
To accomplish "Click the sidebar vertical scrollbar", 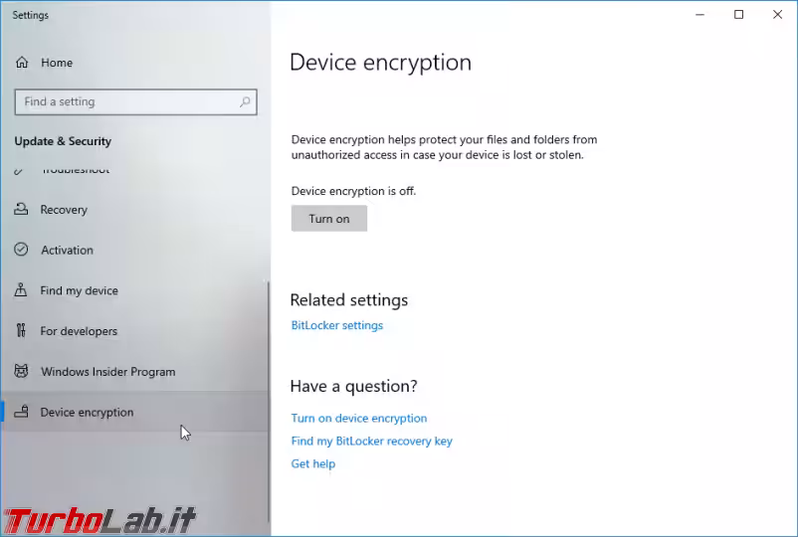I will coord(268,401).
